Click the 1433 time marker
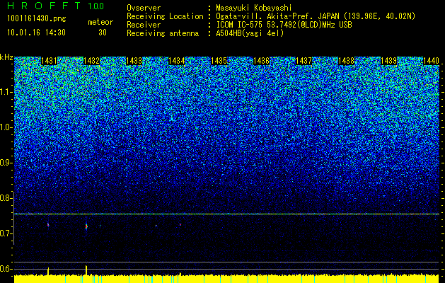The width and height of the screenshot is (445, 283). click(x=134, y=61)
